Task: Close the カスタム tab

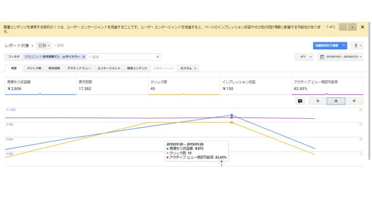Action: [195, 68]
